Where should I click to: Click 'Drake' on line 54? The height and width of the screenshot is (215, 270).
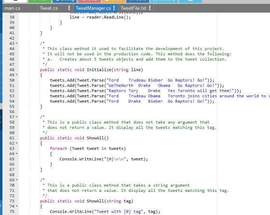[135, 101]
